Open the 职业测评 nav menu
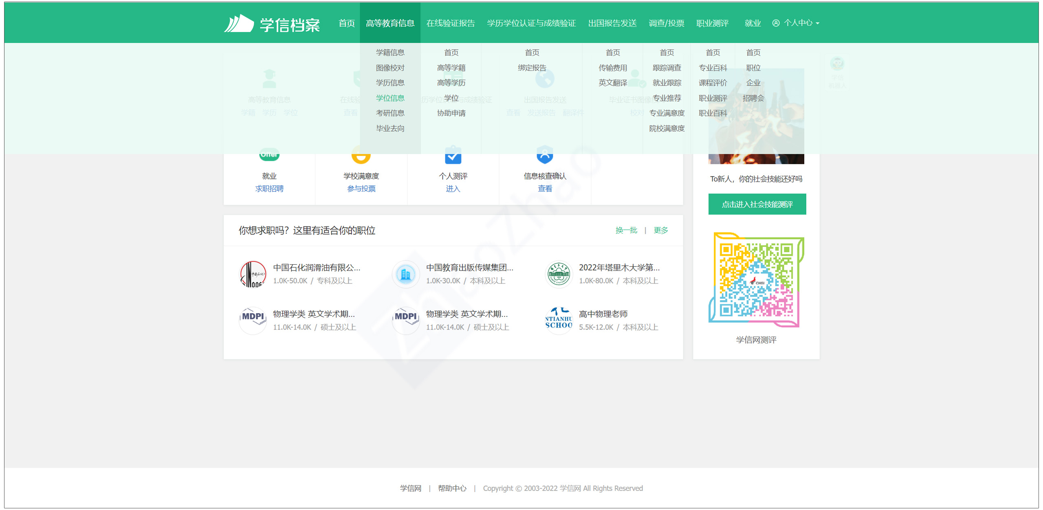Viewport: 1043px width, 510px height. tap(713, 23)
